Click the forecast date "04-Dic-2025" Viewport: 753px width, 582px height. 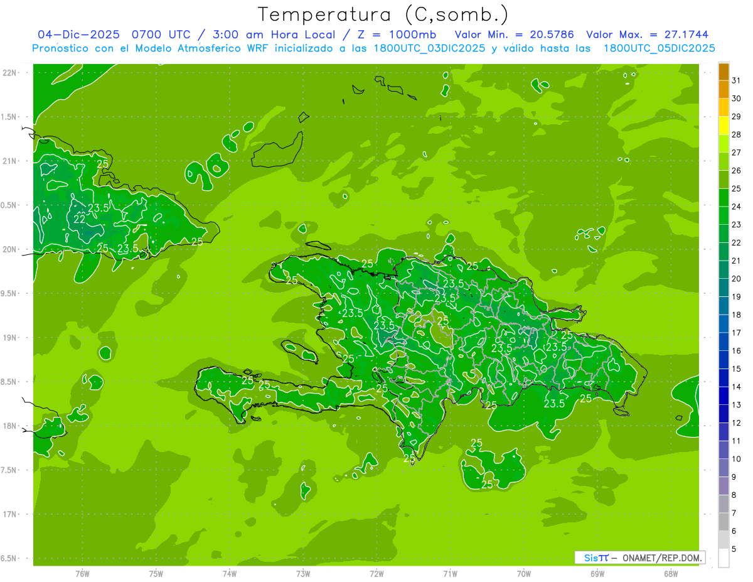coord(80,35)
